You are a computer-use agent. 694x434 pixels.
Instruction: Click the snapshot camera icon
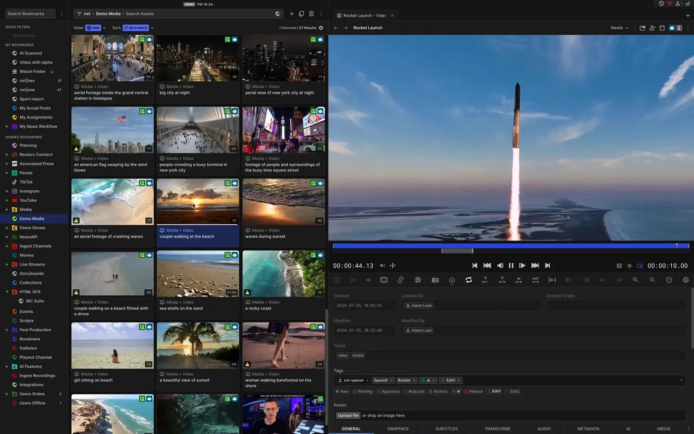(x=435, y=280)
